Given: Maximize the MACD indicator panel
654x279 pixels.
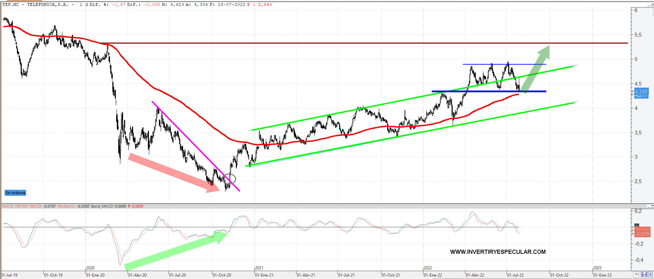Looking at the screenshot, I should point(652,207).
